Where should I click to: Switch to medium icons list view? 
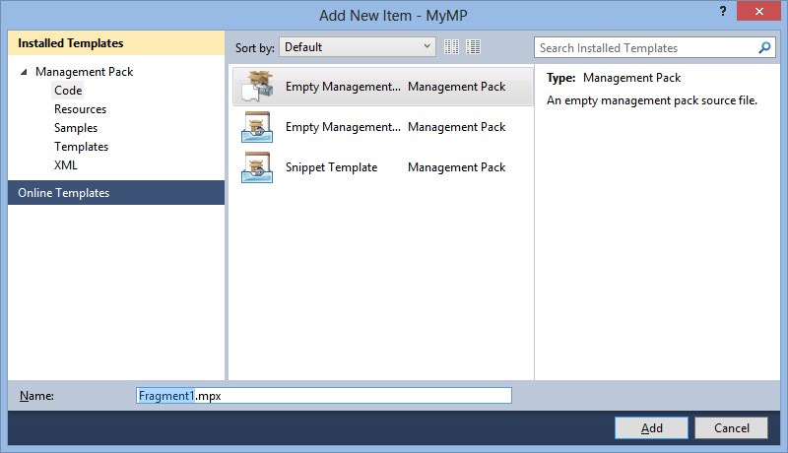(473, 46)
